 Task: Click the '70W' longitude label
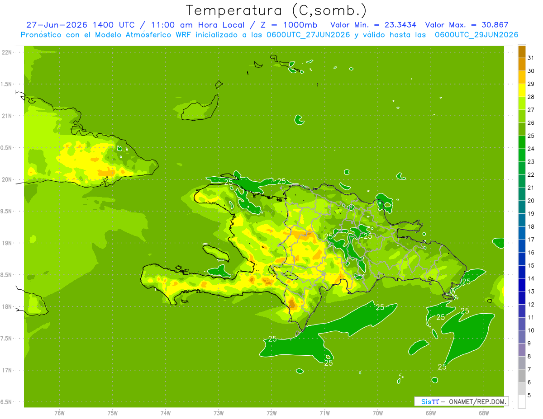click(x=378, y=413)
